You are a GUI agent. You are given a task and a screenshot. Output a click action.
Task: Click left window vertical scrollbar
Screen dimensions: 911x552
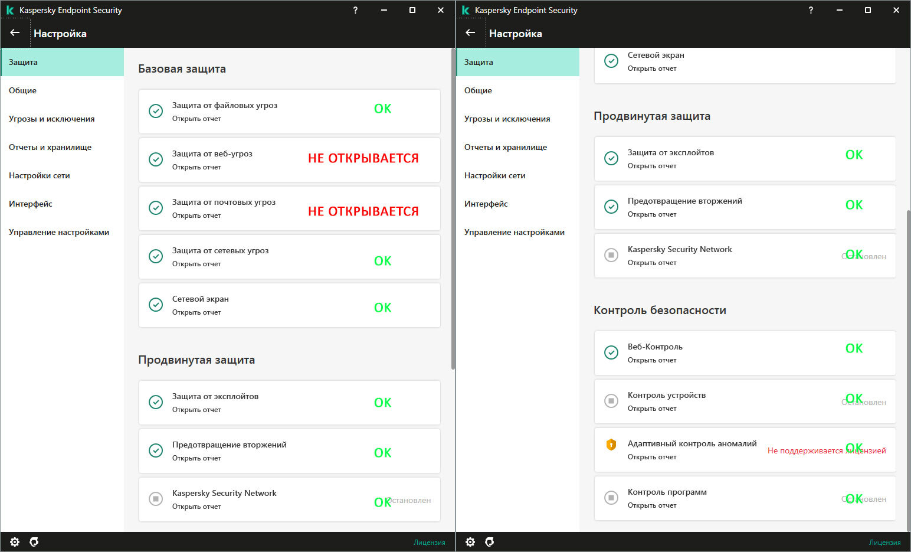(453, 210)
